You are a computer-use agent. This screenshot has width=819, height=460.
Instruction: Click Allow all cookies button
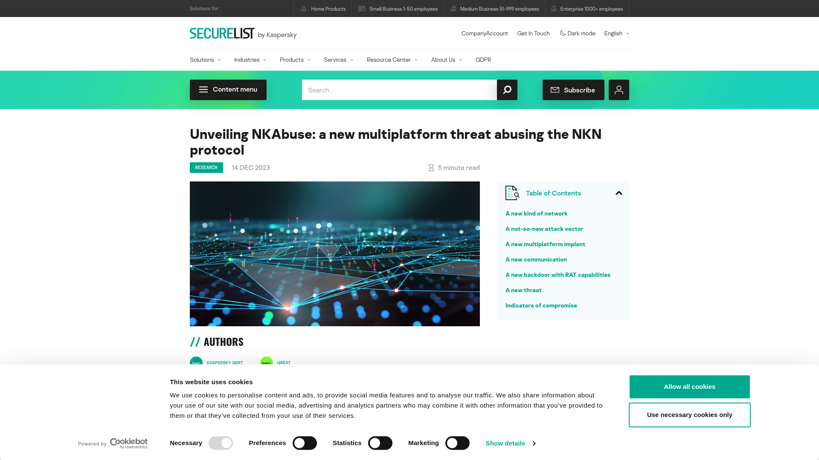pyautogui.click(x=690, y=386)
